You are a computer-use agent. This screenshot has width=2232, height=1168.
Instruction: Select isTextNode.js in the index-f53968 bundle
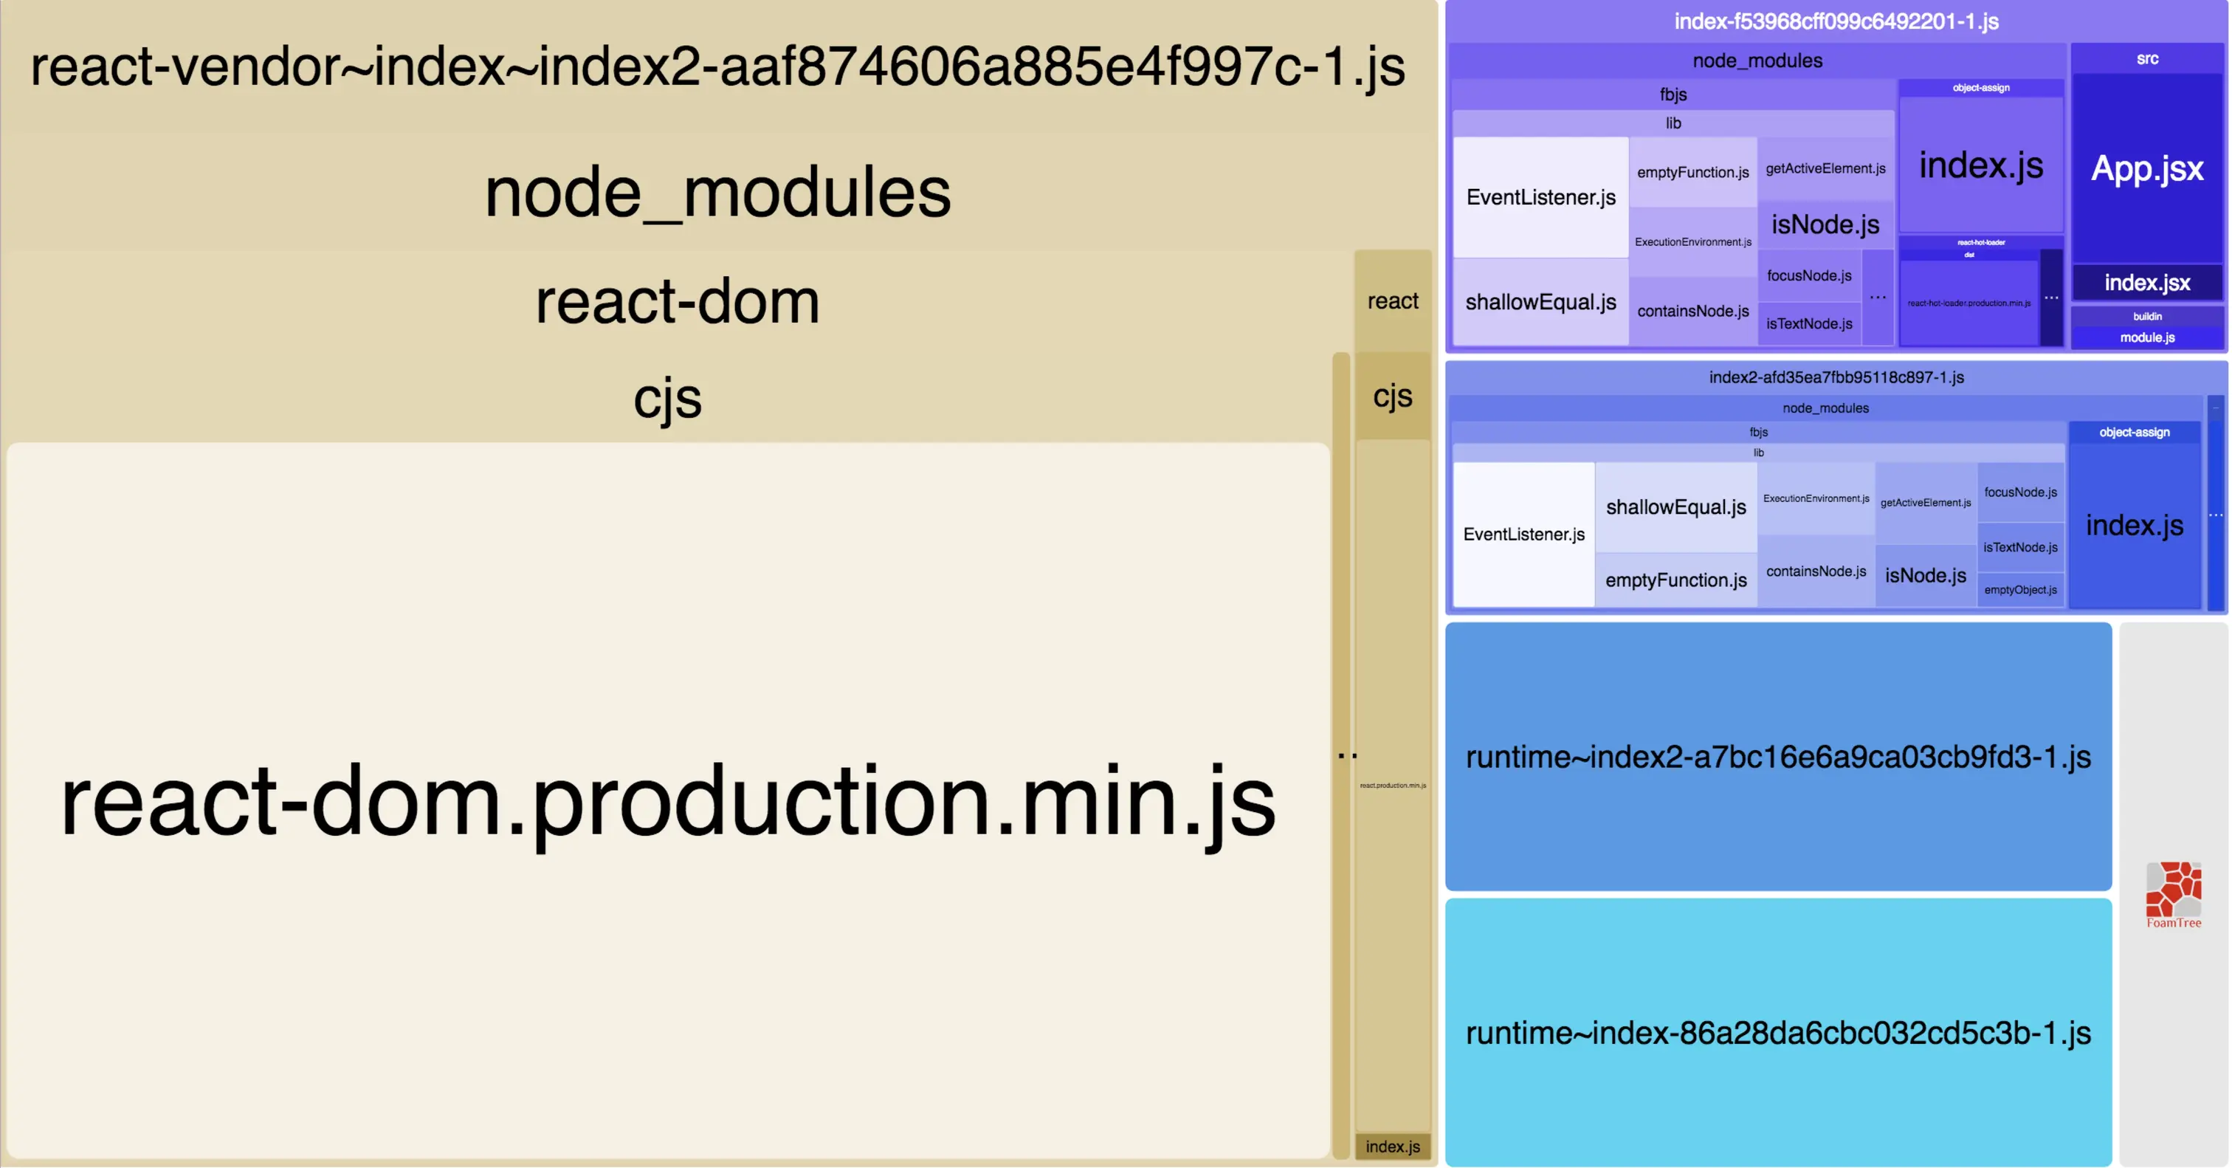[x=1809, y=323]
